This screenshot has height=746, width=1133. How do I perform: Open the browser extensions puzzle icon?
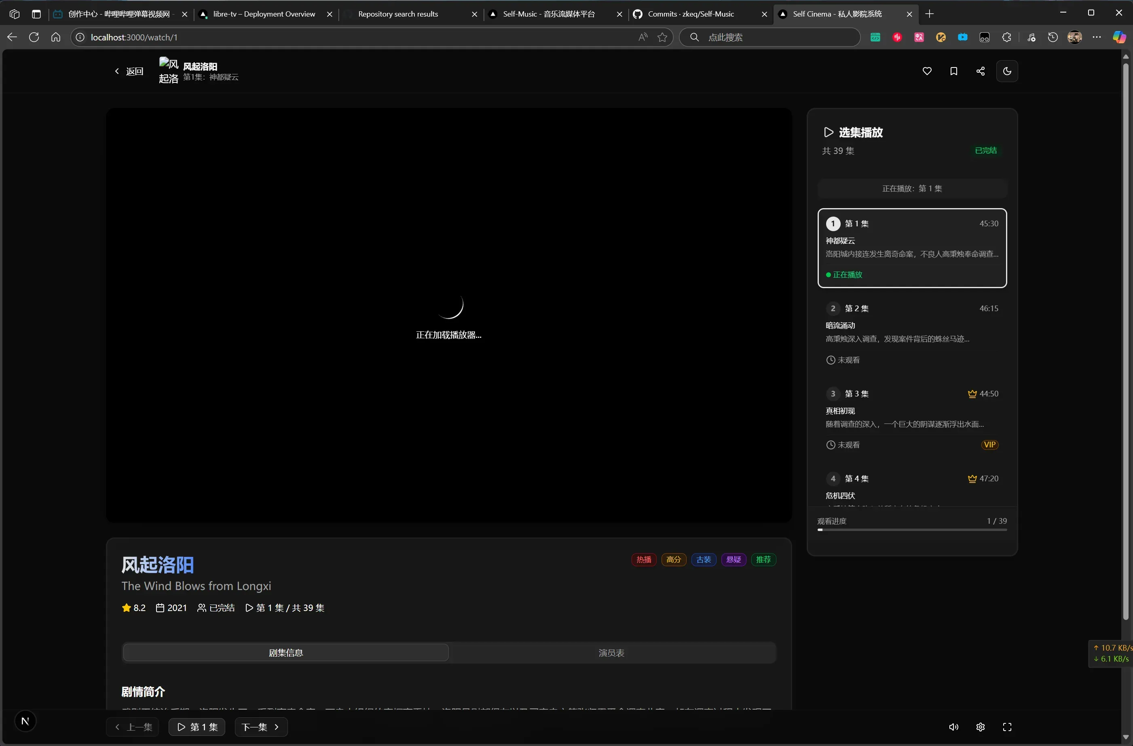(1006, 37)
